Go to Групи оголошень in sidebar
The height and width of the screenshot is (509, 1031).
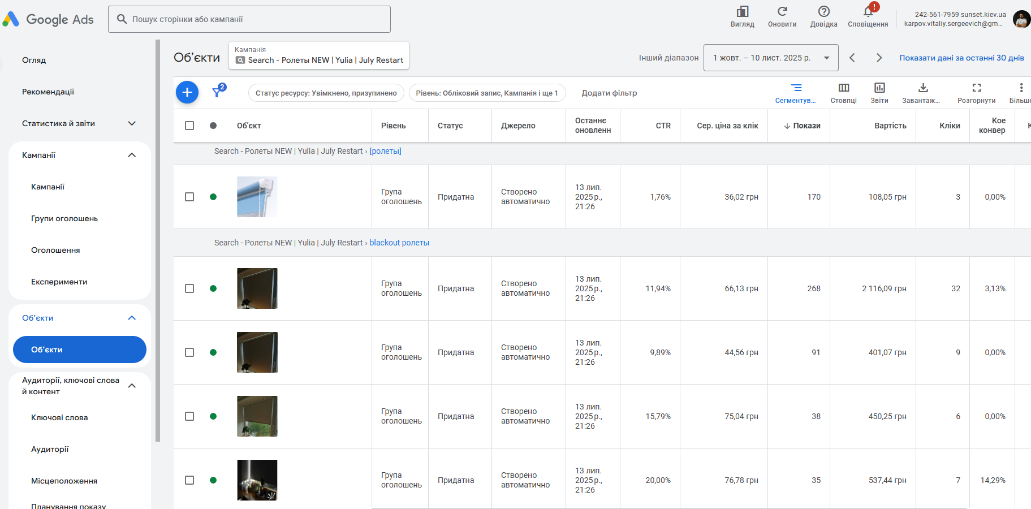pyautogui.click(x=64, y=218)
